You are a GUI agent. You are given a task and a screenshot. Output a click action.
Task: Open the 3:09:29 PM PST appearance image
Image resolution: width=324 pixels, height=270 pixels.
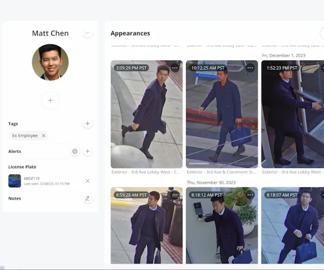147,114
